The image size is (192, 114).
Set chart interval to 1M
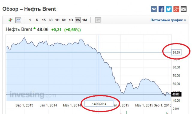[x=85, y=20]
